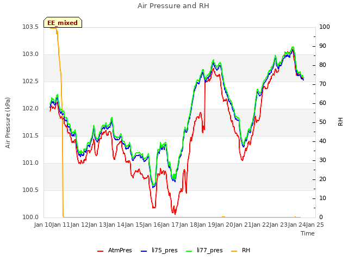Screen dimensions: 348x261
Task: Click the 10 RH axis tick label
Action: tap(322, 198)
